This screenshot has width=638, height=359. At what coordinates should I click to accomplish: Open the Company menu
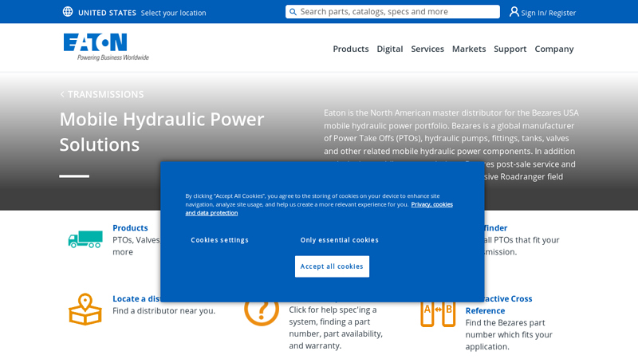pyautogui.click(x=553, y=49)
